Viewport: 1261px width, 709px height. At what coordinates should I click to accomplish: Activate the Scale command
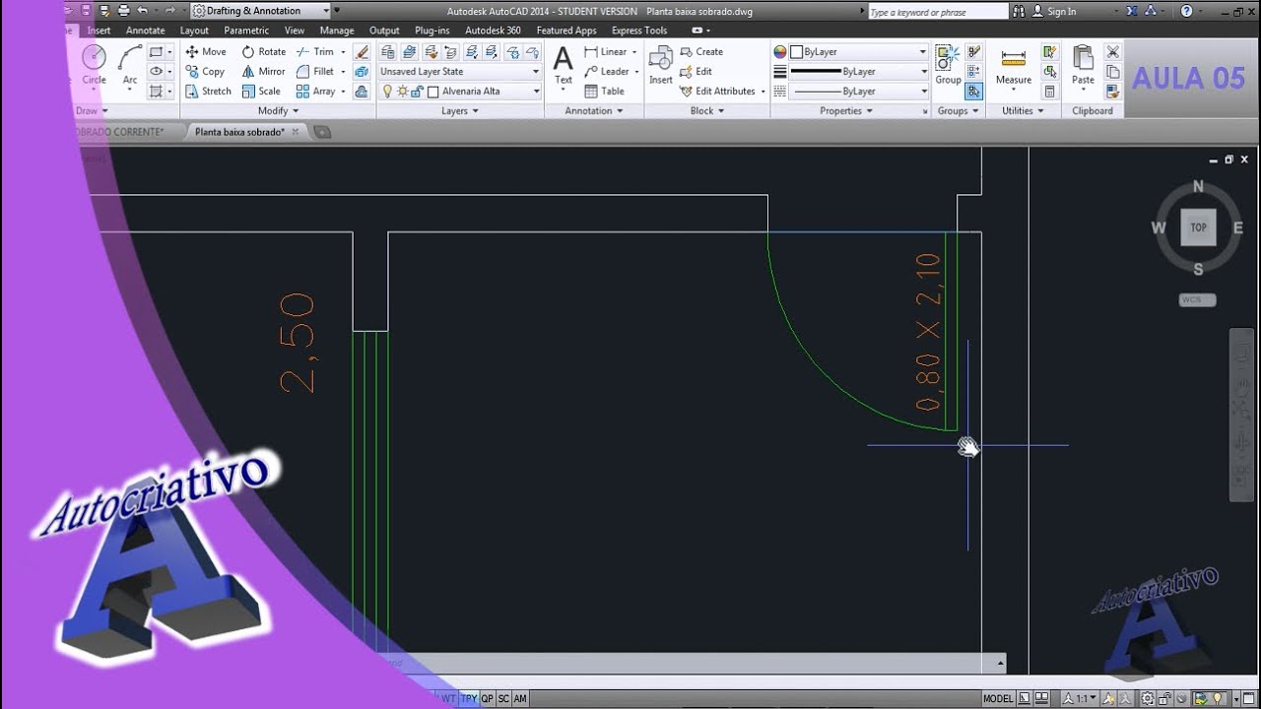pos(261,91)
